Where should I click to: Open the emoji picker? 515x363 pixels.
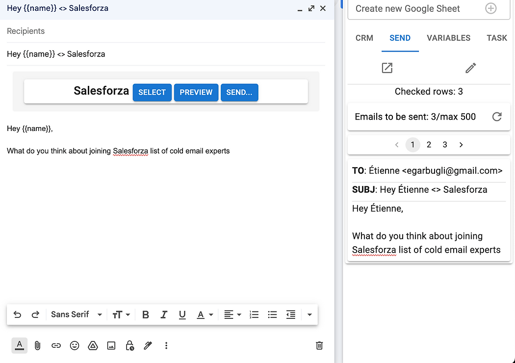[75, 346]
